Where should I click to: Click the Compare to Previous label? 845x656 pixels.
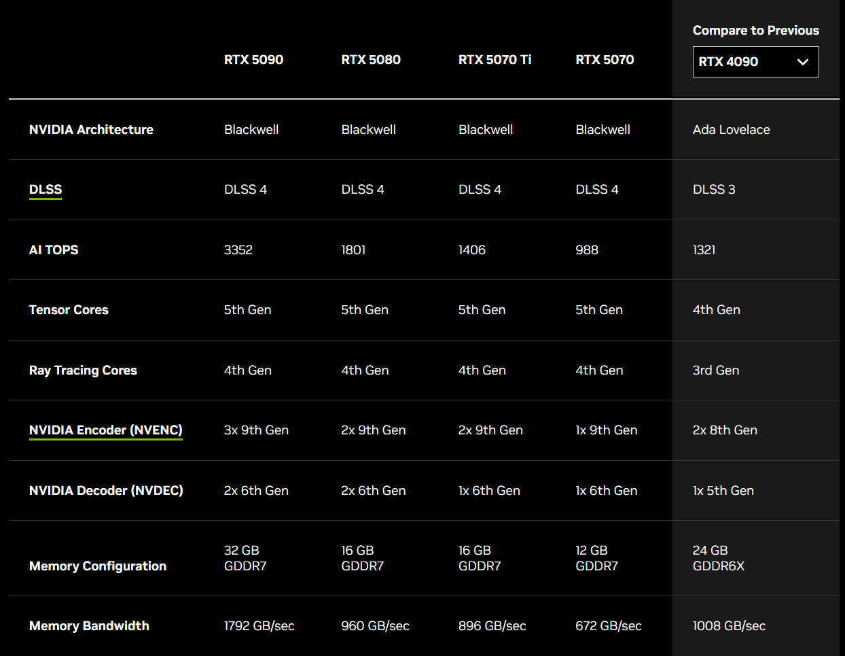(x=755, y=31)
